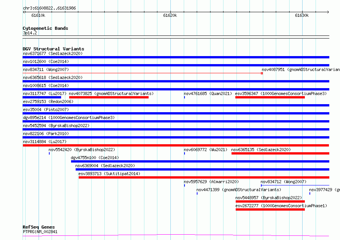Click the ruler's right arrow end
This screenshot has height=240, width=340.
(x=328, y=12)
